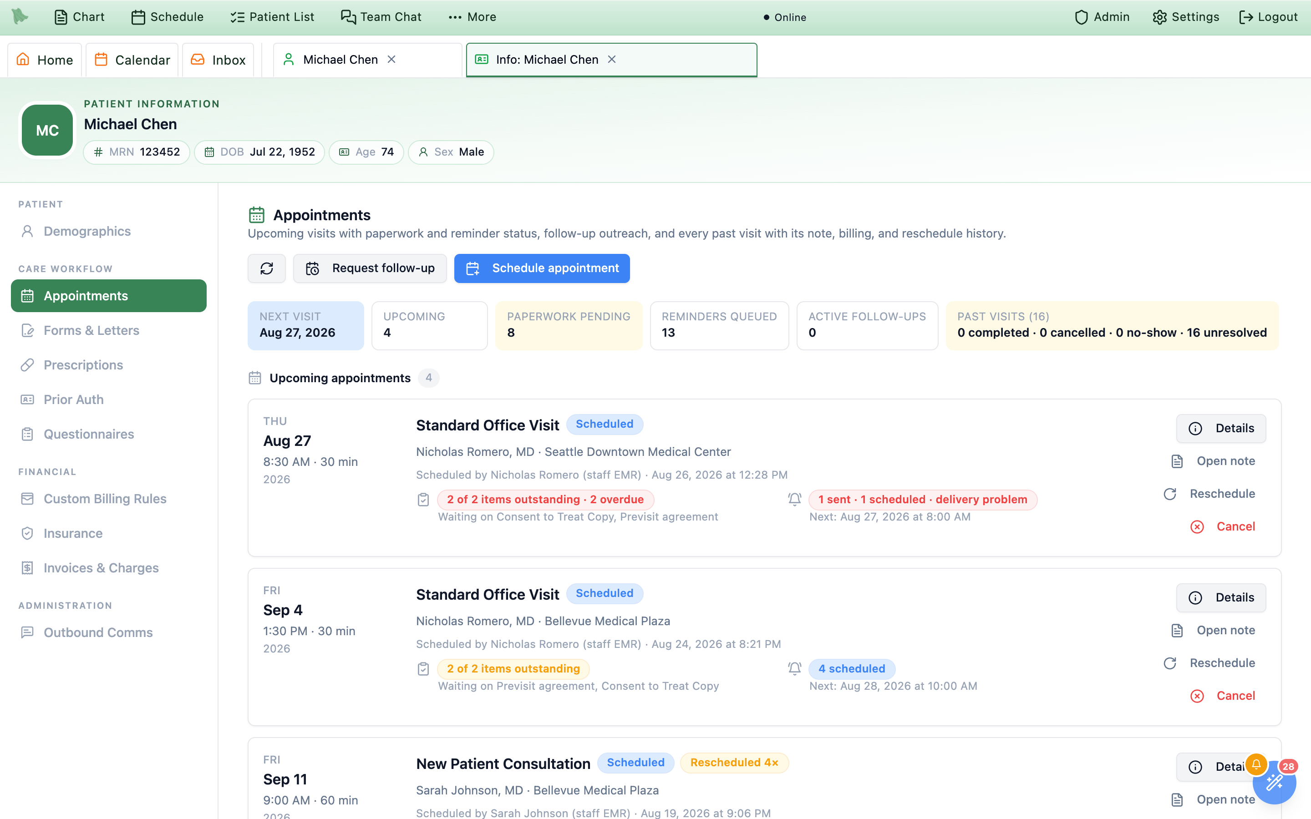Open the Schedule menu item
The height and width of the screenshot is (819, 1311).
[168, 17]
